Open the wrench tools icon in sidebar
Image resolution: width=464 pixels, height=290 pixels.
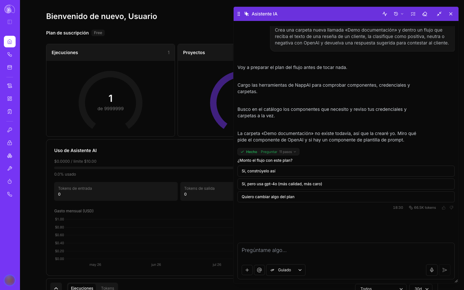tap(10, 169)
